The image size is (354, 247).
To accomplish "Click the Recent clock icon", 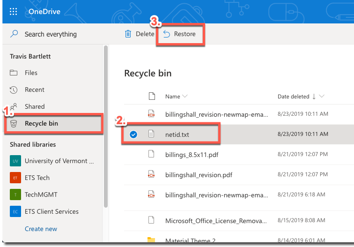I will pos(14,90).
